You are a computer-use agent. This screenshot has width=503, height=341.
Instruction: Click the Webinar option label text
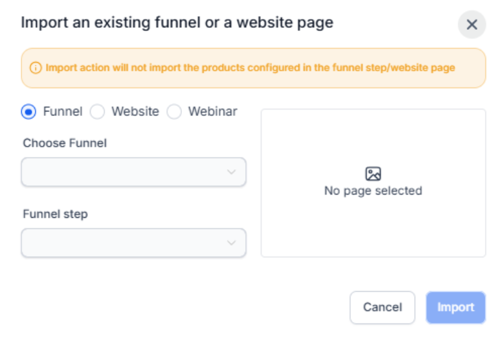tap(212, 112)
